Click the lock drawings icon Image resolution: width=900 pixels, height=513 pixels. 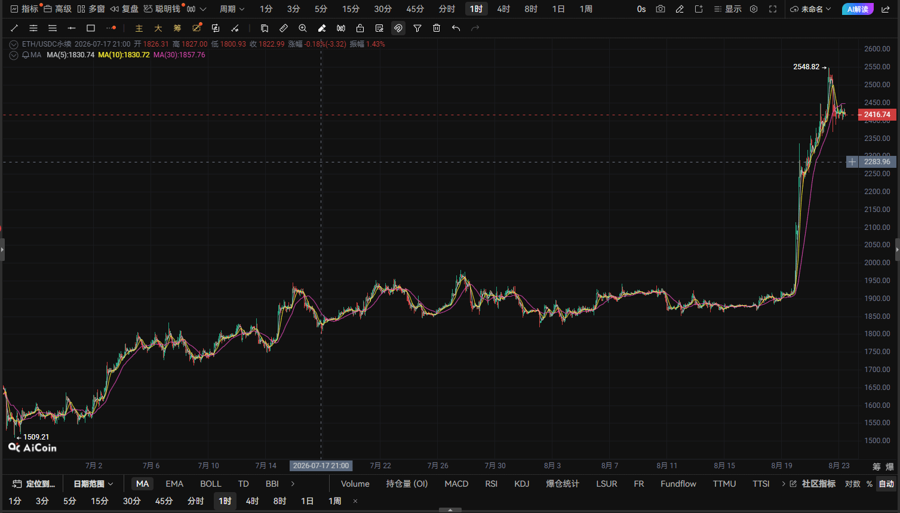360,28
